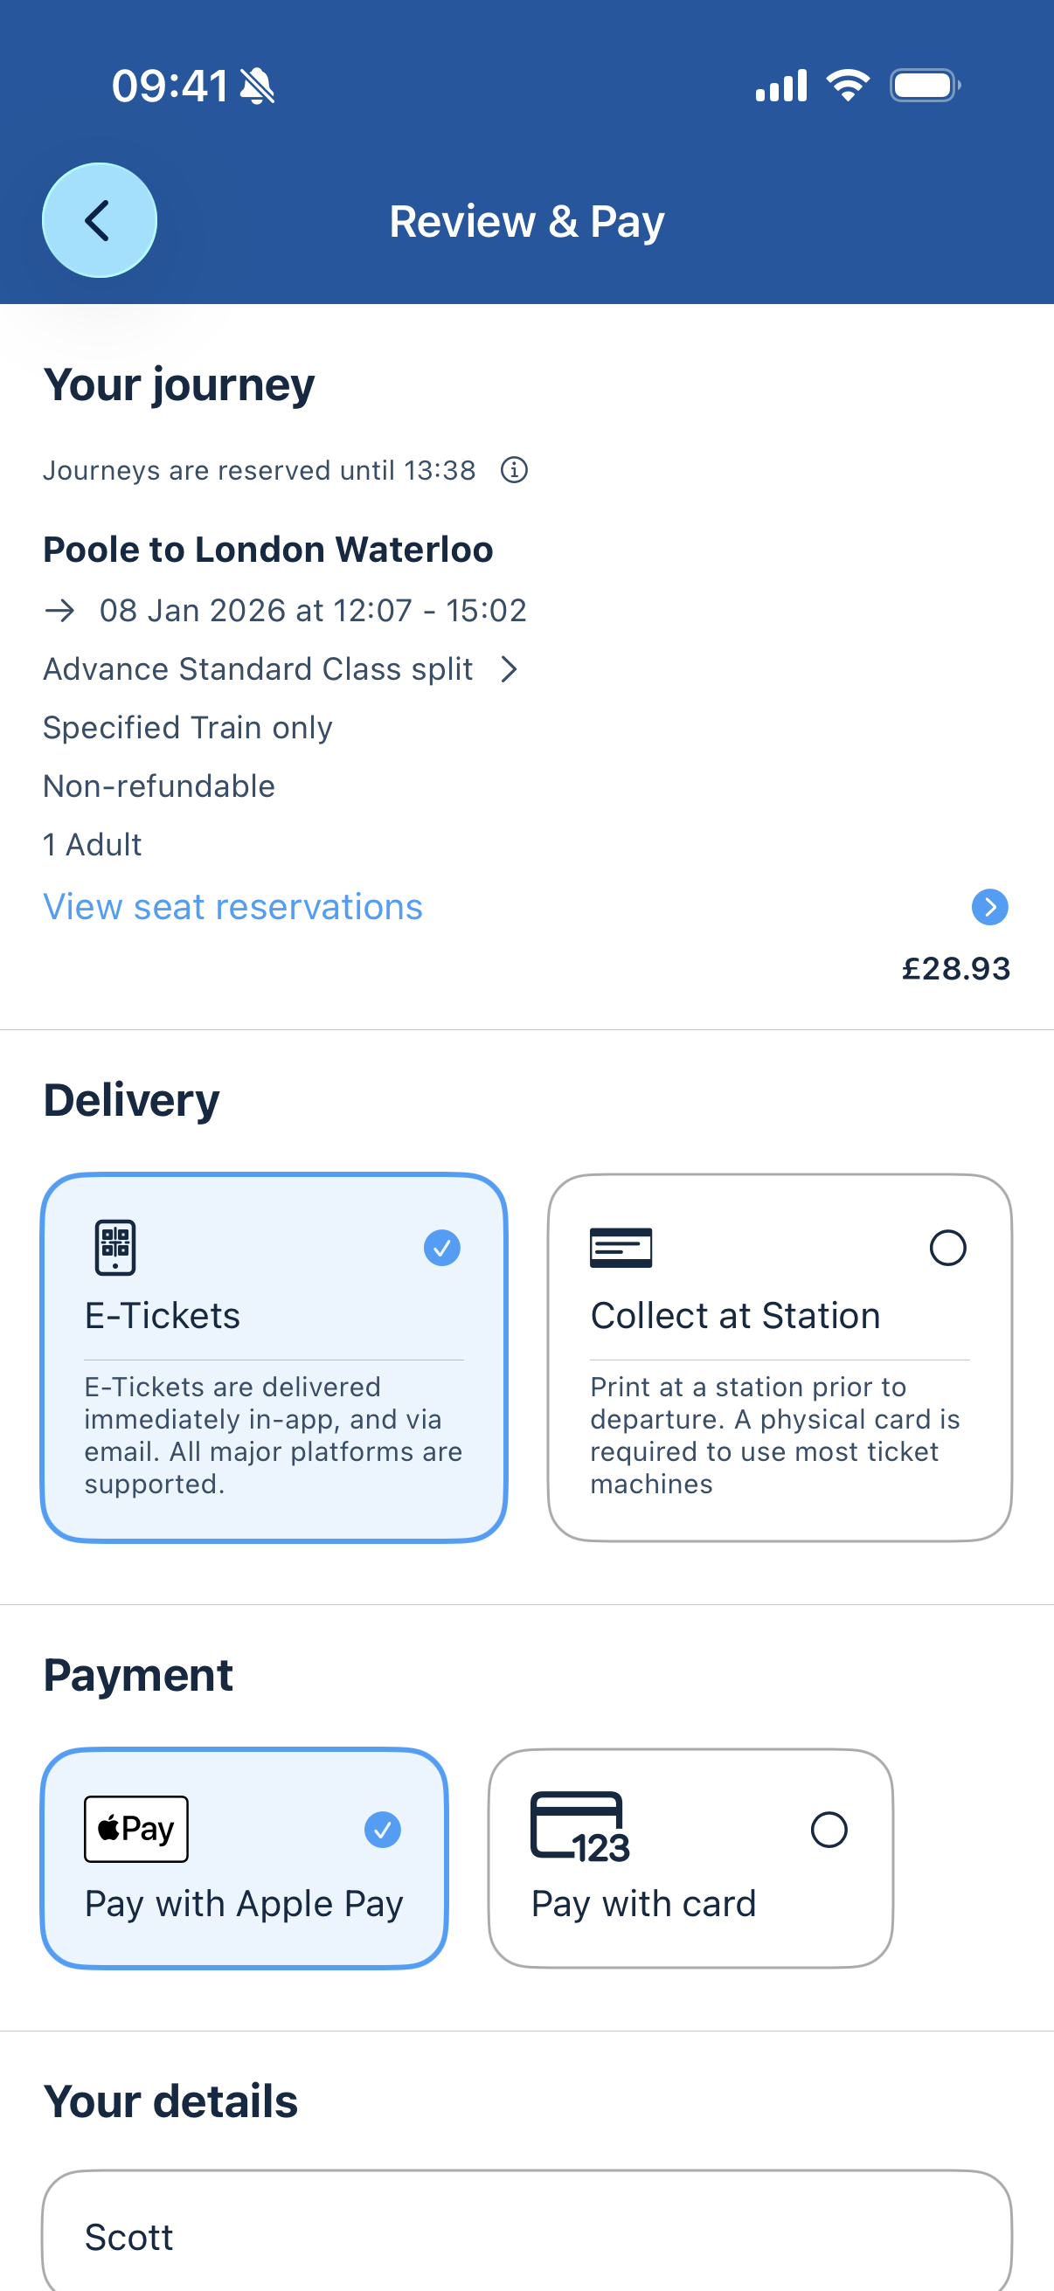Image resolution: width=1054 pixels, height=2291 pixels.
Task: Tap the muted bell status icon
Action: (x=258, y=87)
